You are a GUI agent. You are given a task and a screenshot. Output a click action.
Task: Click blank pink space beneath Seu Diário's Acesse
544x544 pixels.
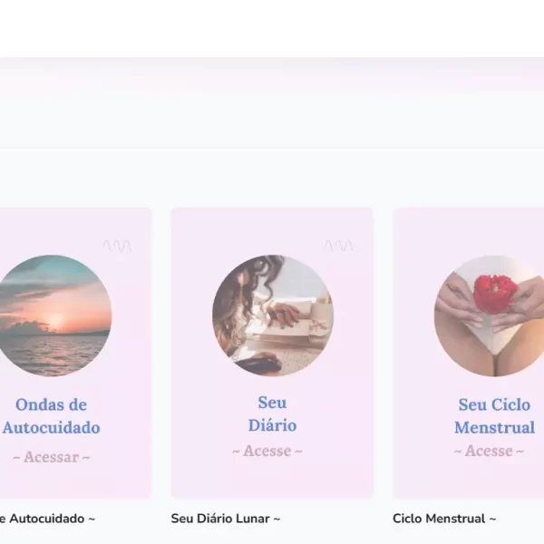pyautogui.click(x=272, y=479)
